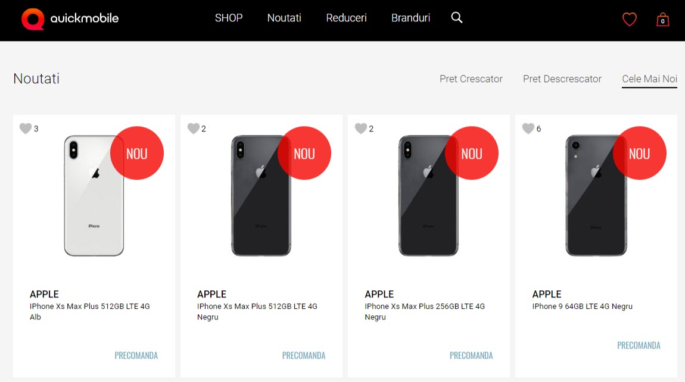Click the NOU badge on the iPhone 9 Negru
The height and width of the screenshot is (382, 685).
tap(640, 153)
